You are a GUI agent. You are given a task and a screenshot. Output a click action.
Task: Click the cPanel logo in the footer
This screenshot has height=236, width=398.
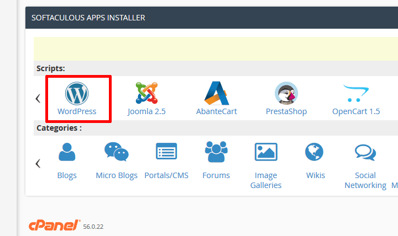pos(54,226)
